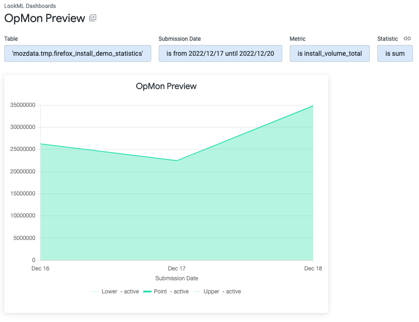419x322 pixels.
Task: Toggle the Upper - active legend series
Action: point(217,292)
